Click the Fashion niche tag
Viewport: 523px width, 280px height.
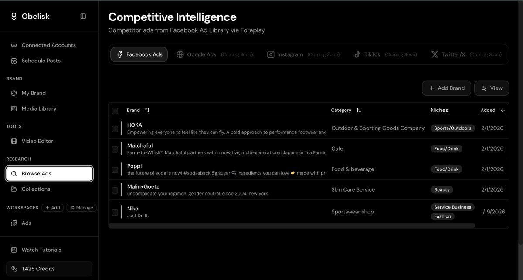coord(442,216)
